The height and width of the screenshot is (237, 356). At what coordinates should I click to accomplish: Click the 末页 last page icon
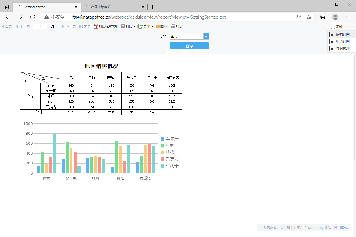(x=81, y=26)
